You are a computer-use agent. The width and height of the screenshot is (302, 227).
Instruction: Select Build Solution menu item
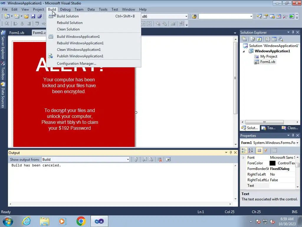click(93, 16)
